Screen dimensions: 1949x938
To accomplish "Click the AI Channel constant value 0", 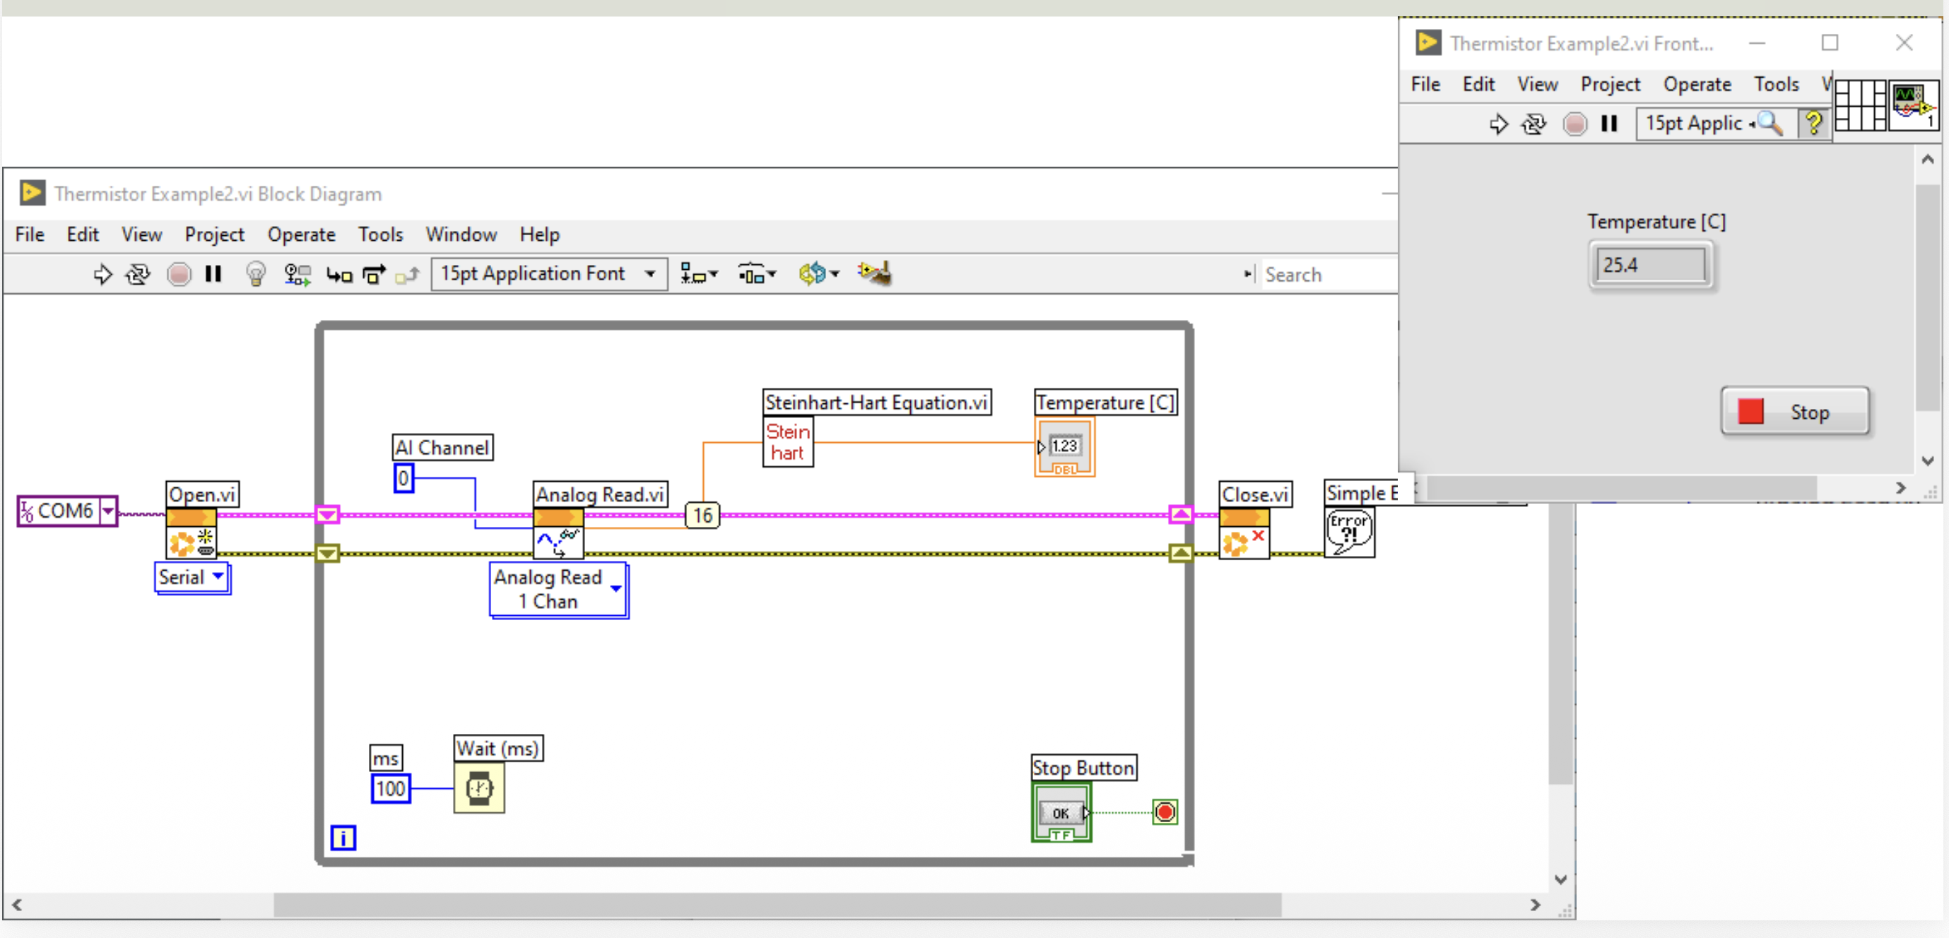I will click(x=404, y=478).
